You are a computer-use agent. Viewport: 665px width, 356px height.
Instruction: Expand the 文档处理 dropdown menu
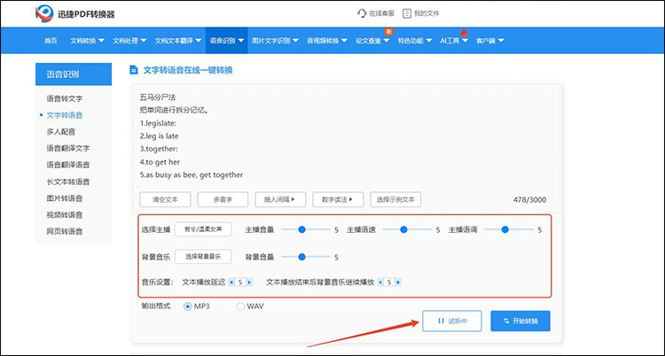coord(129,41)
